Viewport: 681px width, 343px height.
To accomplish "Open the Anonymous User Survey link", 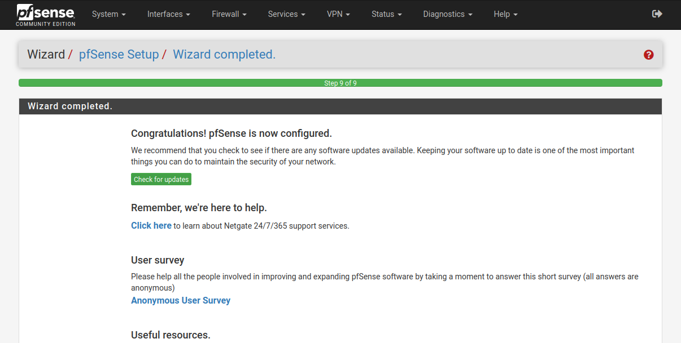I will click(x=181, y=300).
